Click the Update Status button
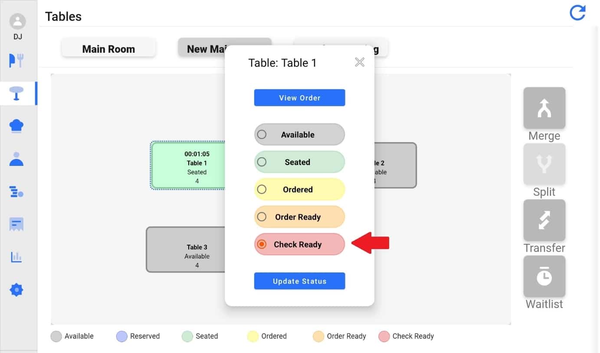 pos(299,281)
